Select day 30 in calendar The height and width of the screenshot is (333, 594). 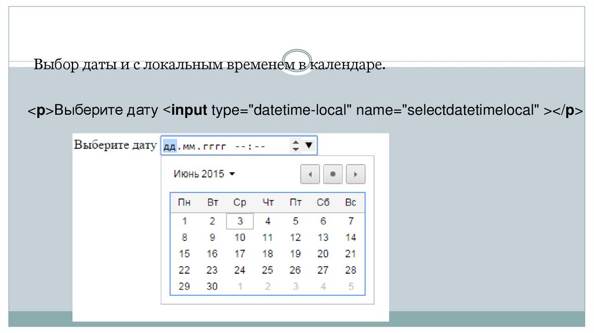click(212, 287)
